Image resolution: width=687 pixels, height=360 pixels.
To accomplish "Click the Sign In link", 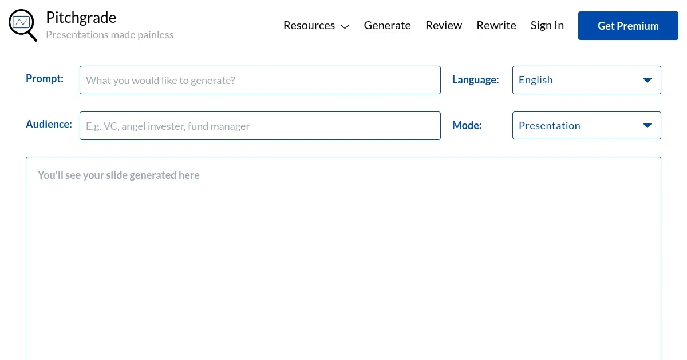I will tap(547, 25).
